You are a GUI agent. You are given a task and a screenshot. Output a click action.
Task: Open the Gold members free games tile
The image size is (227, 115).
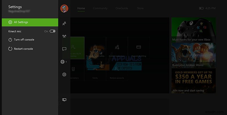pyautogui.click(x=194, y=81)
